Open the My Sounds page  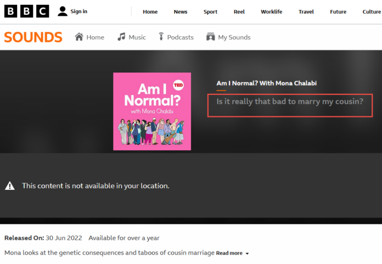[x=234, y=37]
